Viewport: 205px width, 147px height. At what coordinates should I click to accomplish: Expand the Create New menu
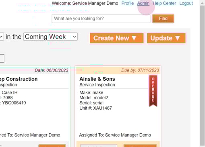(x=117, y=38)
